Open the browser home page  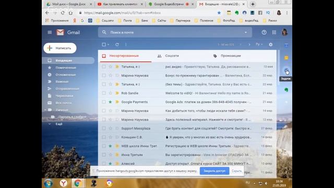(70, 13)
